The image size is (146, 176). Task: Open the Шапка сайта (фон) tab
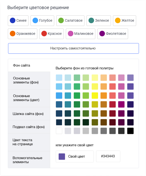point(29,114)
